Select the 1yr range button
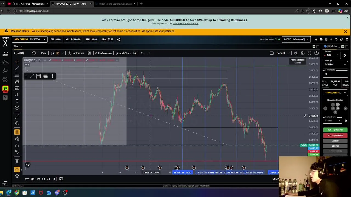This screenshot has width=351, height=197. coord(27,179)
